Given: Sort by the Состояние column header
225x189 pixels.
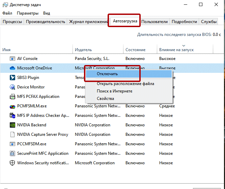Looking at the screenshot, I should (x=140, y=50).
